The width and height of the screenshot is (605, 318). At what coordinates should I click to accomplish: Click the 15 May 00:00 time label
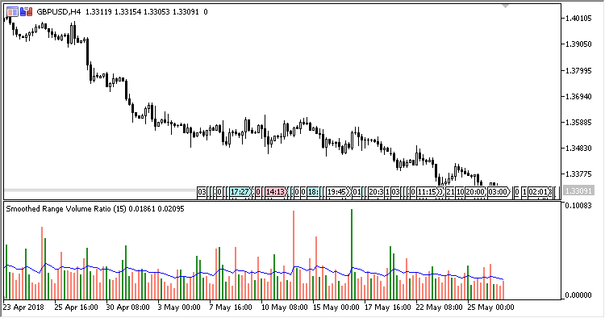336,308
